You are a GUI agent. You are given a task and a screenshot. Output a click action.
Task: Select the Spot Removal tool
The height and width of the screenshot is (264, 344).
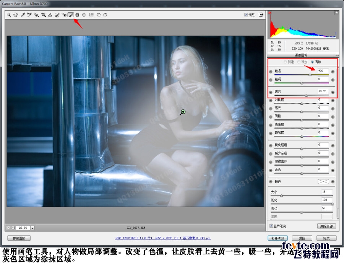57,15
